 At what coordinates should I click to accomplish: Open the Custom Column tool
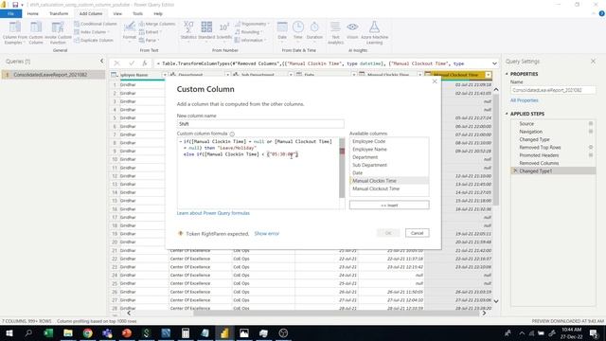[36, 32]
